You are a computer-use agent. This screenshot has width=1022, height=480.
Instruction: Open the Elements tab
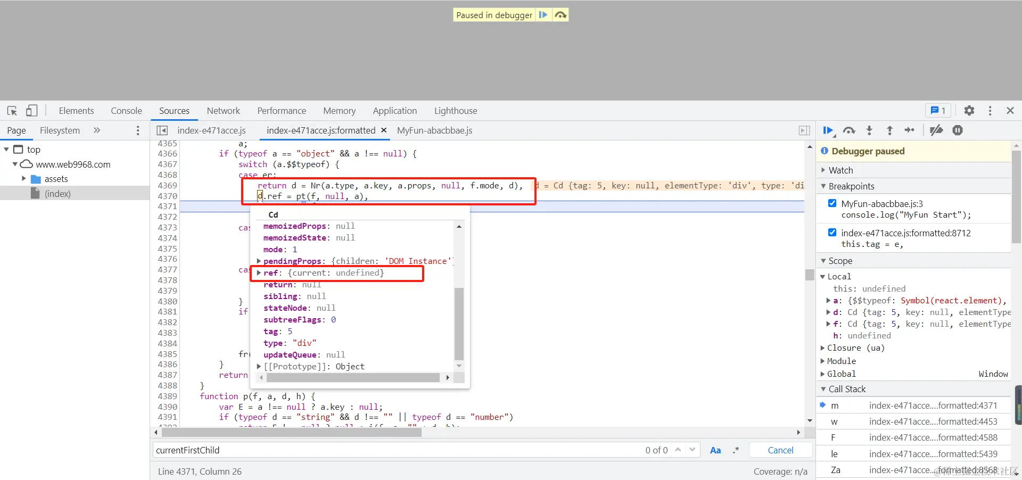(x=76, y=111)
